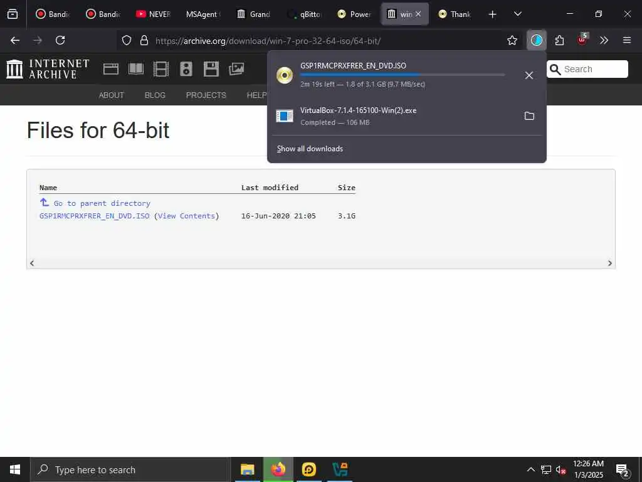642x482 pixels.
Task: Open the yellow circular app on the taskbar
Action: (x=308, y=469)
